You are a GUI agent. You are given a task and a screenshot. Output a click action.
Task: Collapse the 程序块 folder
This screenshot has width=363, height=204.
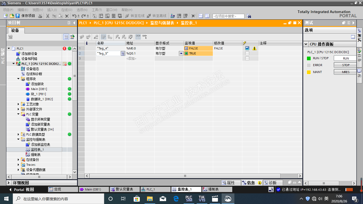tap(18, 79)
